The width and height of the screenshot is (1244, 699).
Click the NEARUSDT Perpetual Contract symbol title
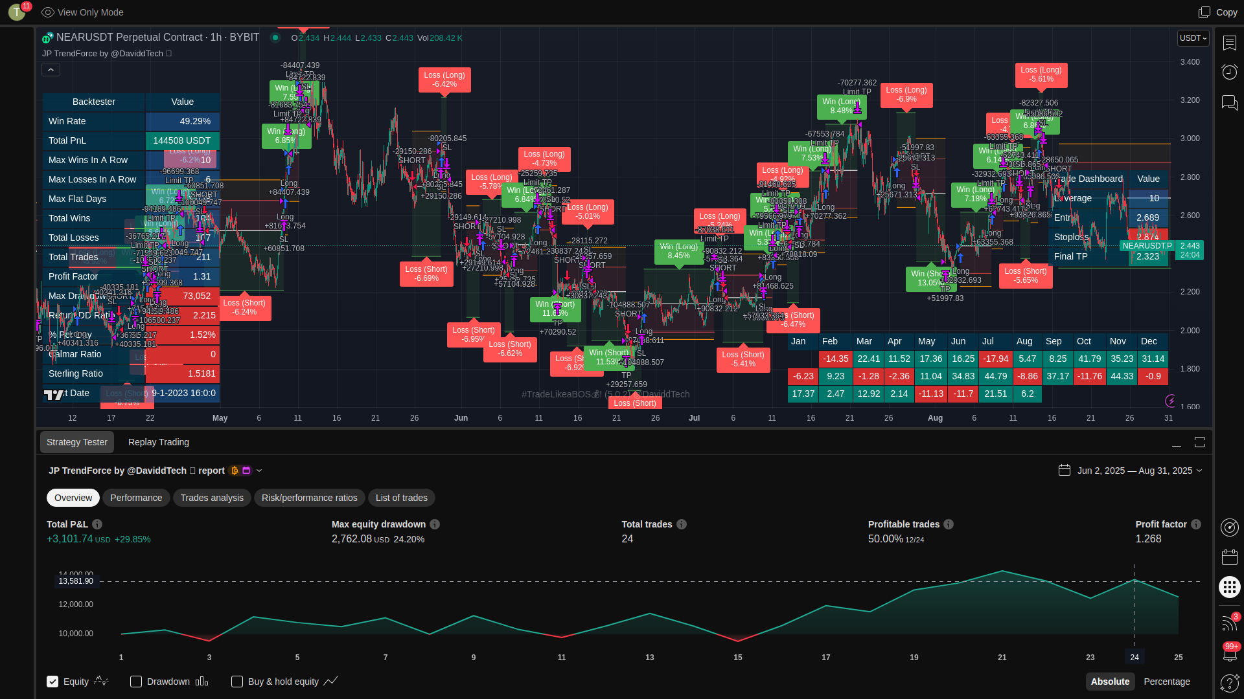[x=157, y=38]
